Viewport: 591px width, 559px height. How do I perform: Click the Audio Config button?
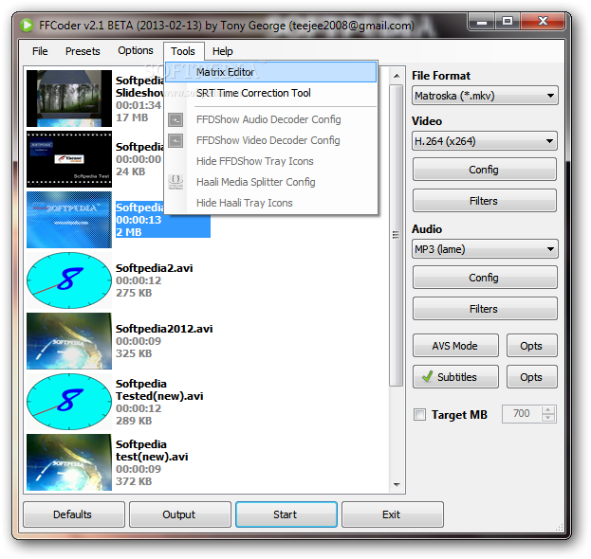coord(485,278)
